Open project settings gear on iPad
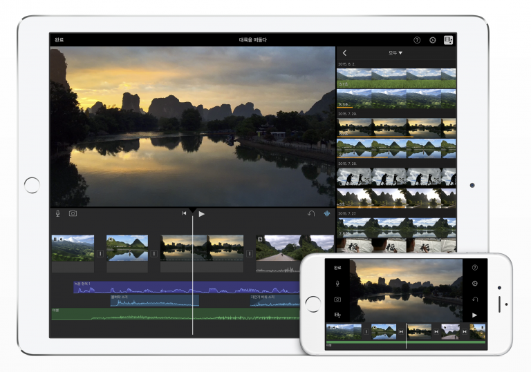This screenshot has width=531, height=372. tap(432, 40)
